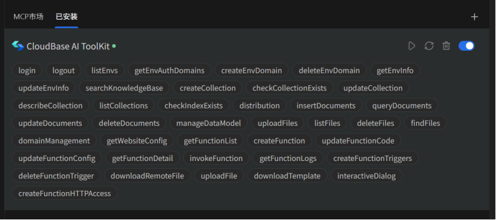This screenshot has height=220, width=496.
Task: Select the manageDataModel chip
Action: pyautogui.click(x=209, y=123)
